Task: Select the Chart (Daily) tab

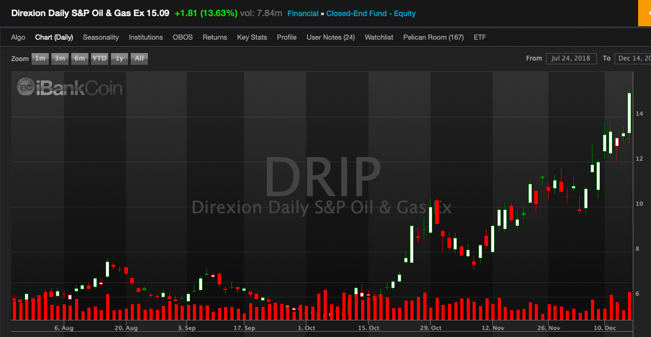Action: (x=54, y=38)
